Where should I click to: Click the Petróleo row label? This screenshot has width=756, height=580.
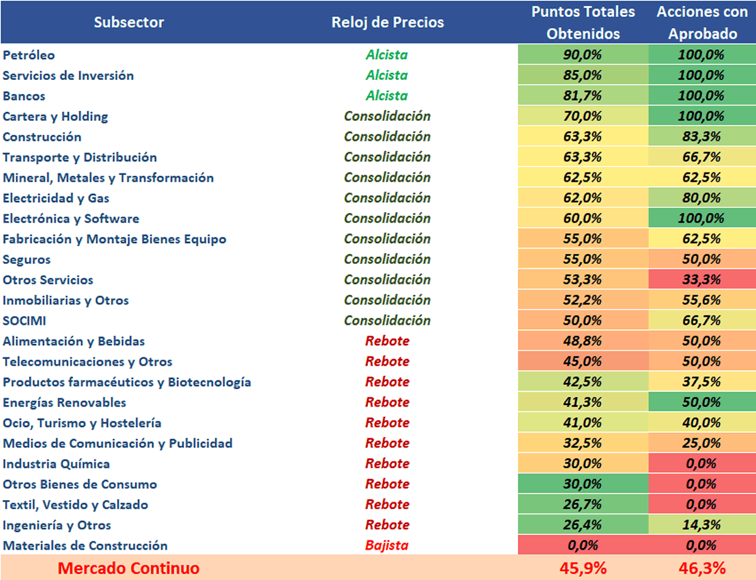[29, 55]
